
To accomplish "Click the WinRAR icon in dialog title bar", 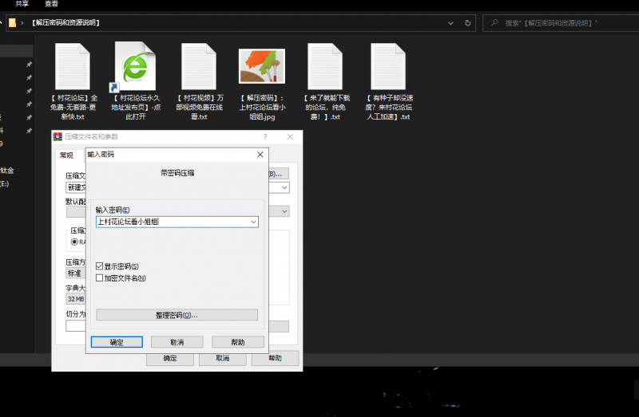I will pos(58,137).
